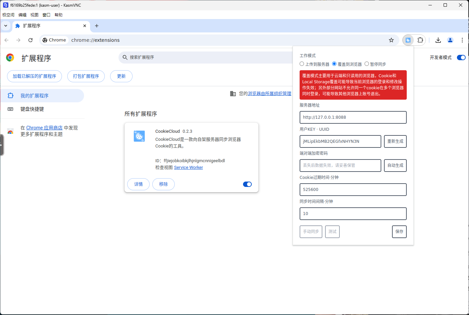The height and width of the screenshot is (315, 469).
Task: Open the profile avatar icon
Action: click(450, 40)
